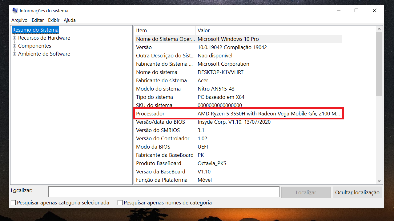Click the system information icon in title bar
The width and height of the screenshot is (394, 221).
coord(15,10)
